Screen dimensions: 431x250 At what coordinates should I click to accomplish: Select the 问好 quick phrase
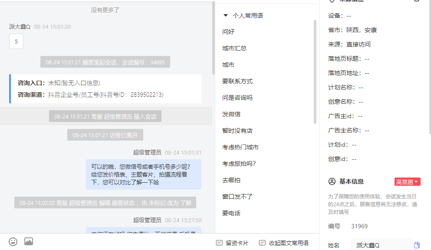pyautogui.click(x=228, y=32)
